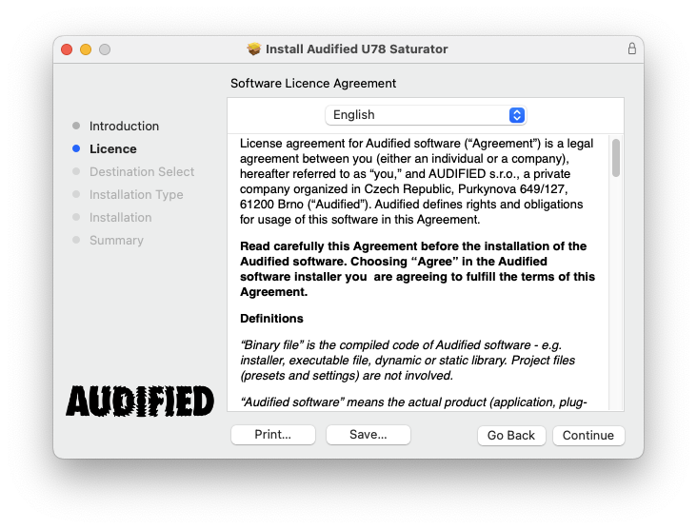Minimize the installer with the yellow button
This screenshot has width=697, height=529.
point(86,49)
